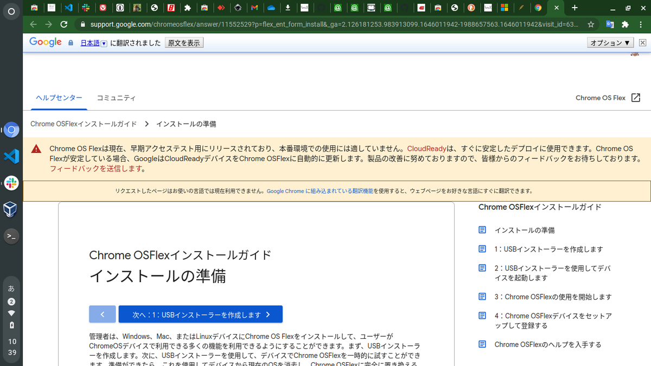
Task: Open the オプション dropdown in translate bar
Action: click(610, 43)
